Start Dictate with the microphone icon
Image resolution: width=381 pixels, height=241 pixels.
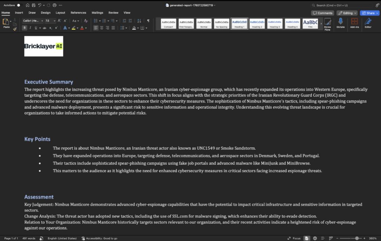click(x=340, y=23)
